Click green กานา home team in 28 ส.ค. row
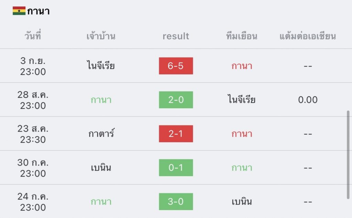Viewport: 352px width, 218px height. (x=101, y=100)
